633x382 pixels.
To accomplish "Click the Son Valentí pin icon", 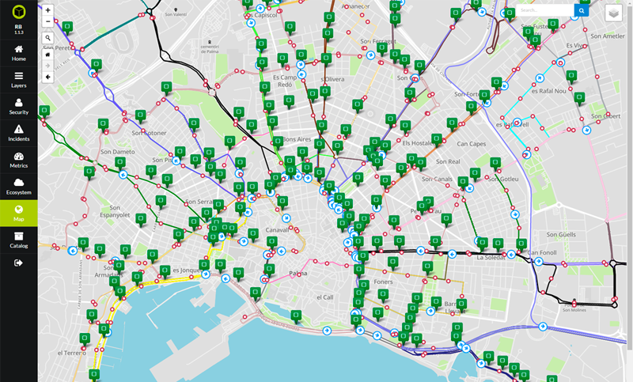I will click(176, 9).
